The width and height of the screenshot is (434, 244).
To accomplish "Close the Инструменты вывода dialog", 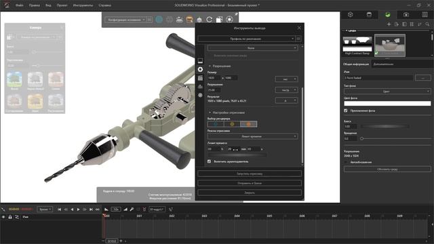I will pyautogui.click(x=299, y=28).
